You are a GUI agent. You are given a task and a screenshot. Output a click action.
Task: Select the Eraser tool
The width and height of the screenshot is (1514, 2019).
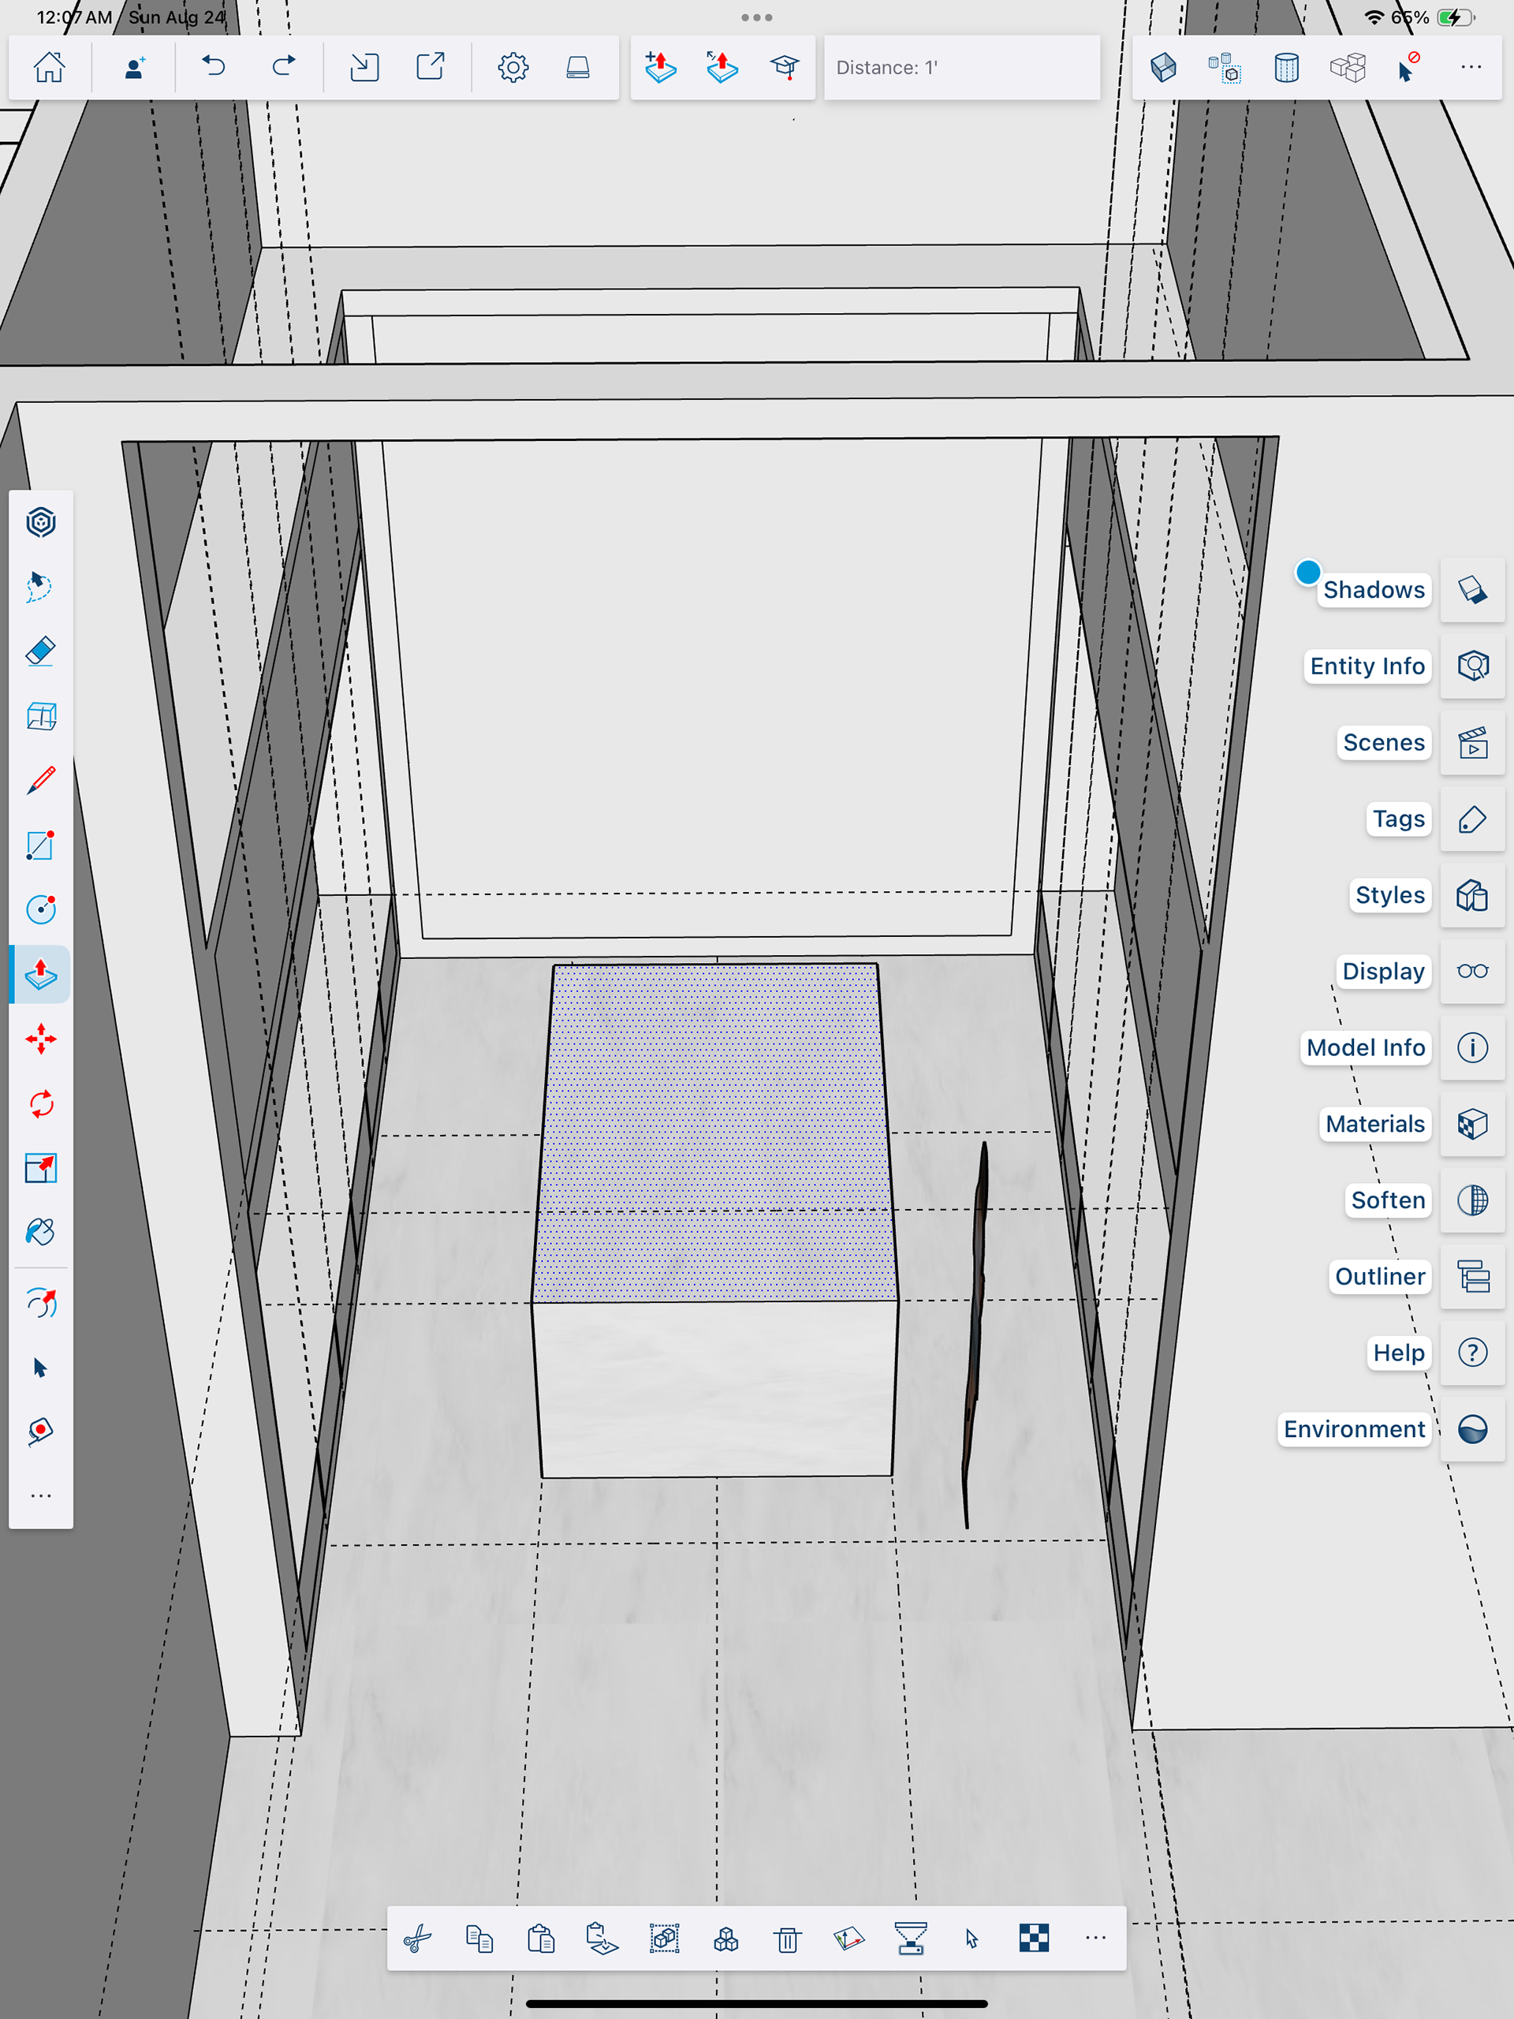point(40,651)
